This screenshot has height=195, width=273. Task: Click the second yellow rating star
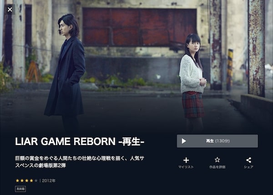pyautogui.click(x=22, y=180)
